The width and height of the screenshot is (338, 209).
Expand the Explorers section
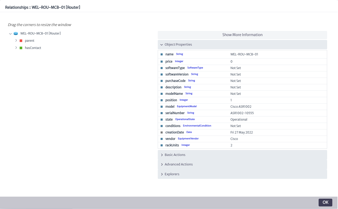point(242,174)
